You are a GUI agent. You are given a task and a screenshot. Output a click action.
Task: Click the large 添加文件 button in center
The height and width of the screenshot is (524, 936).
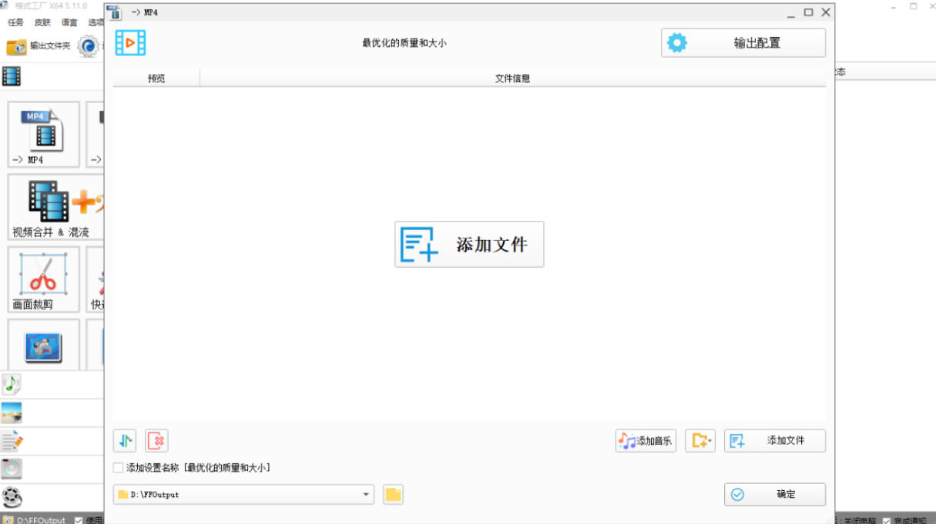tap(469, 245)
